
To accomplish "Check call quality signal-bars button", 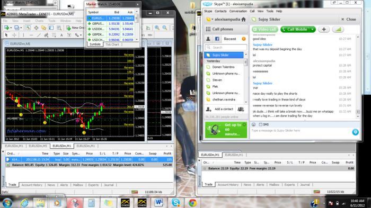I will pyautogui.click(x=338, y=29).
